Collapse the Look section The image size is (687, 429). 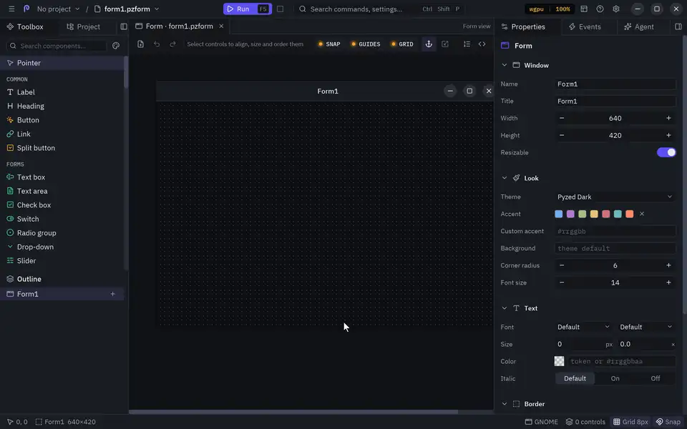pos(505,178)
